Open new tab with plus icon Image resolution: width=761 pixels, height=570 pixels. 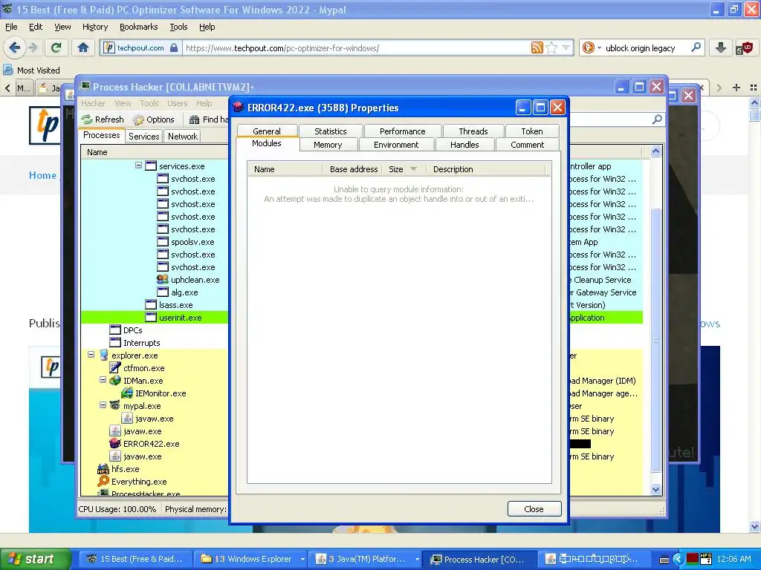click(736, 88)
